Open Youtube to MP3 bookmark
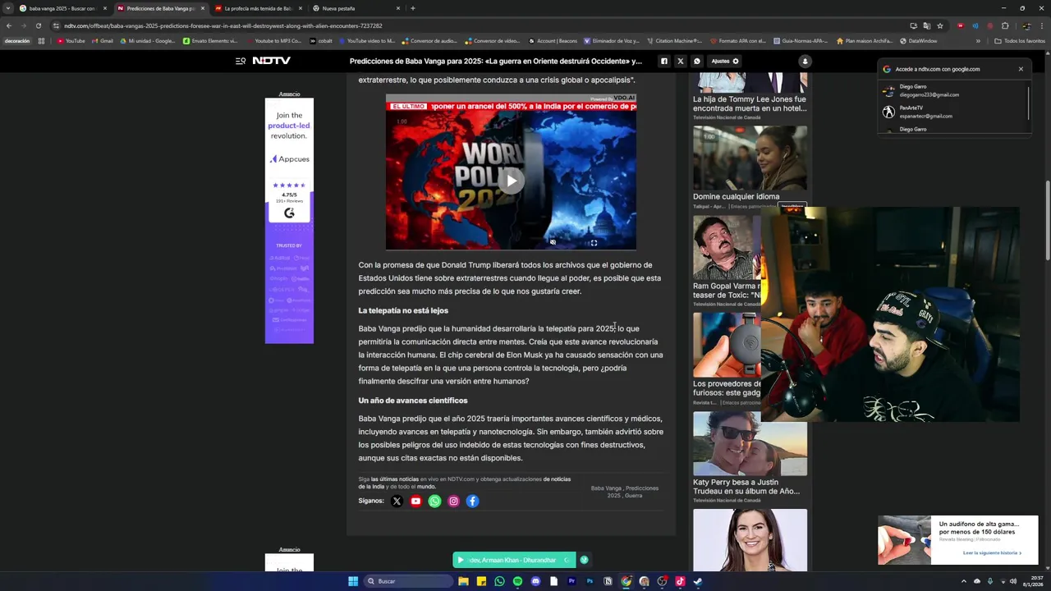This screenshot has height=591, width=1051. (273, 41)
